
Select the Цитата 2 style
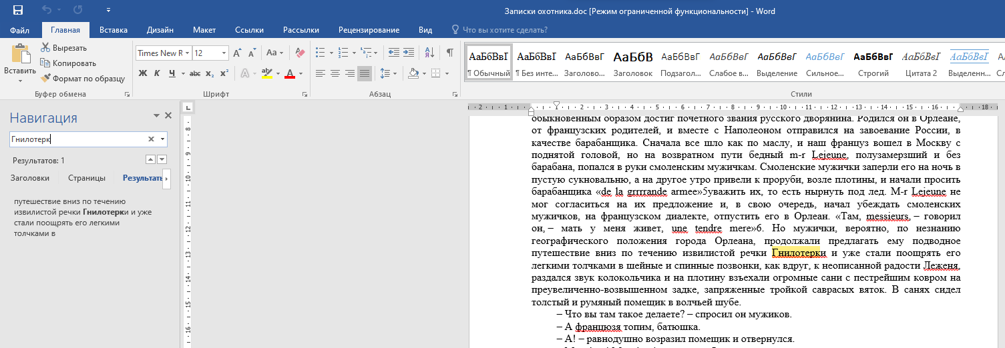pos(921,63)
